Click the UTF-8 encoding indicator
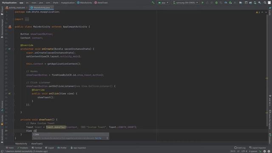Viewport: 272px width, 153px height. pos(244,151)
